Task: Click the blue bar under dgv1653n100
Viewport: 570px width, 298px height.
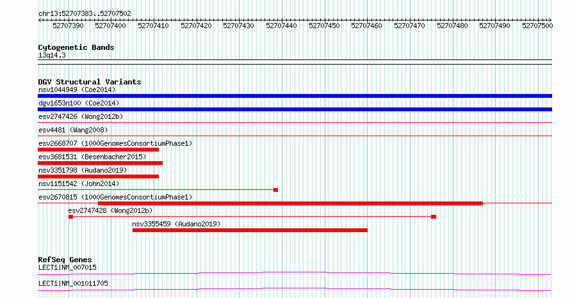Action: tap(295, 109)
